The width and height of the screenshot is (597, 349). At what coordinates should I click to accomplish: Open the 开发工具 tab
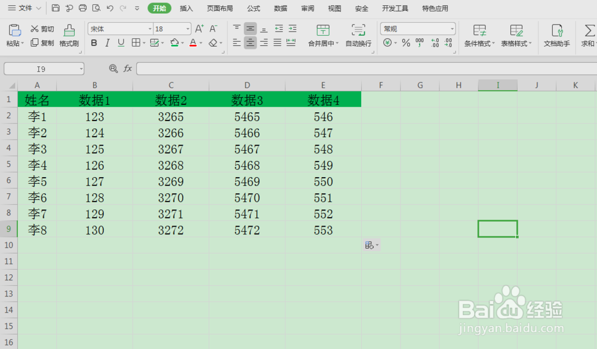click(x=395, y=8)
